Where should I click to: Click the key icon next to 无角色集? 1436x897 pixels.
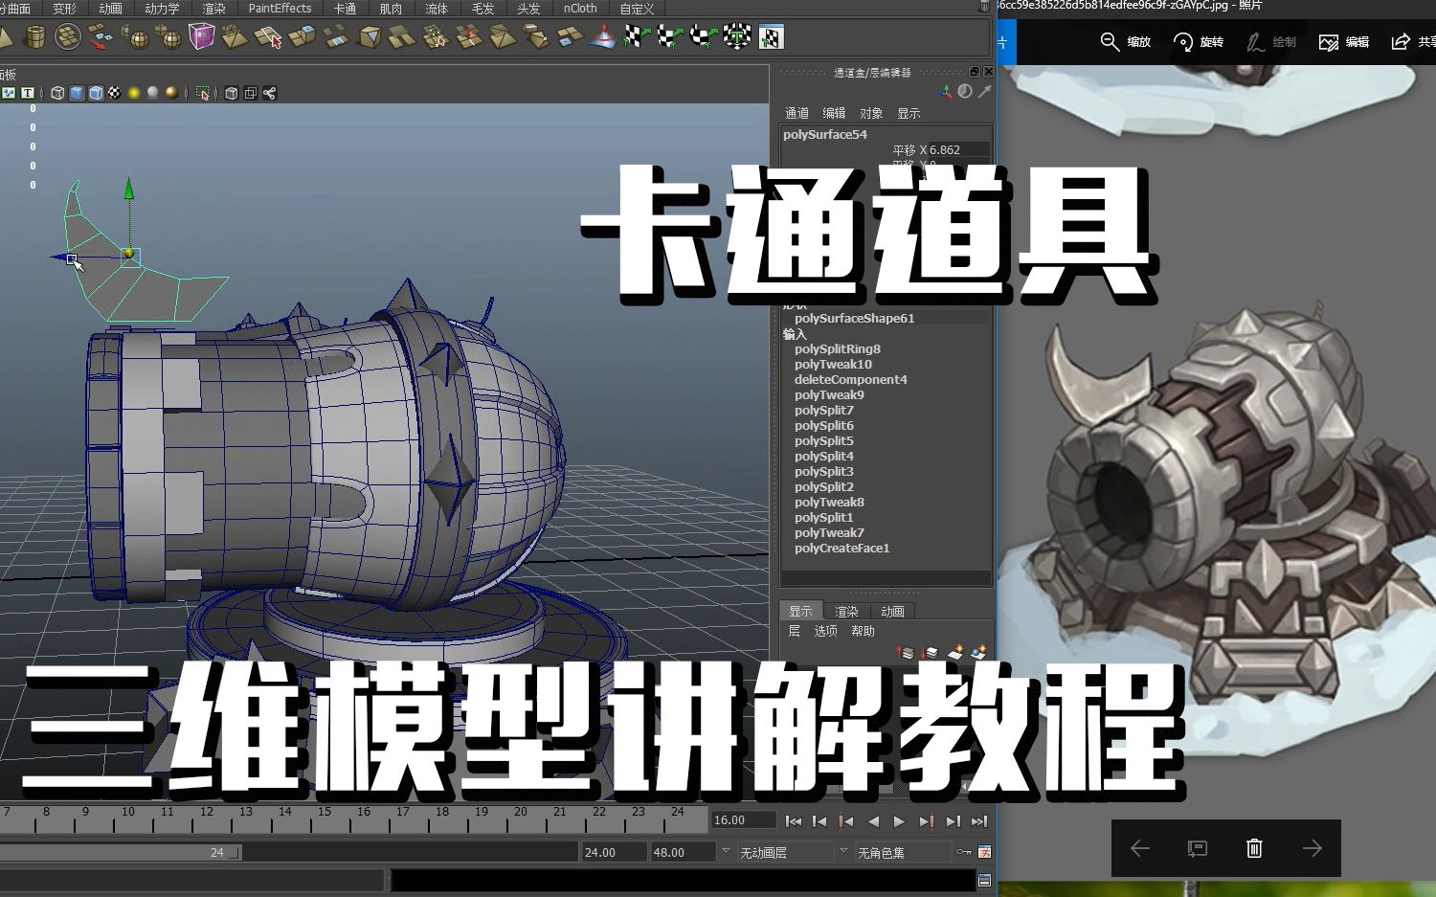click(x=965, y=852)
